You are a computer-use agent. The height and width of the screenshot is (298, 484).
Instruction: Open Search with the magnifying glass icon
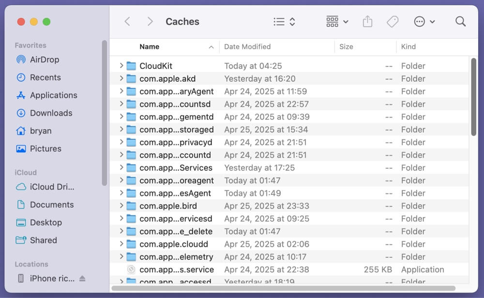click(x=460, y=21)
